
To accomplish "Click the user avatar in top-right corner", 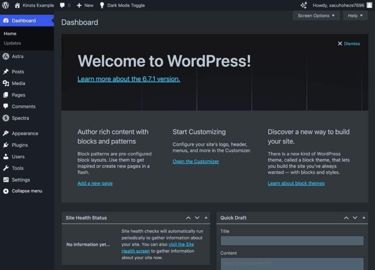I will pos(369,5).
